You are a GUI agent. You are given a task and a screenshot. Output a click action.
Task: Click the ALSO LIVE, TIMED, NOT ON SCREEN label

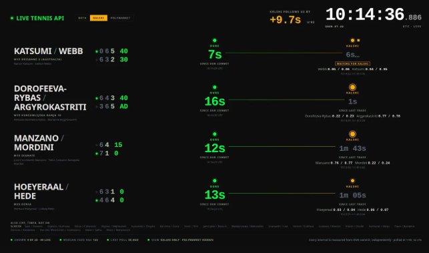click(x=30, y=224)
